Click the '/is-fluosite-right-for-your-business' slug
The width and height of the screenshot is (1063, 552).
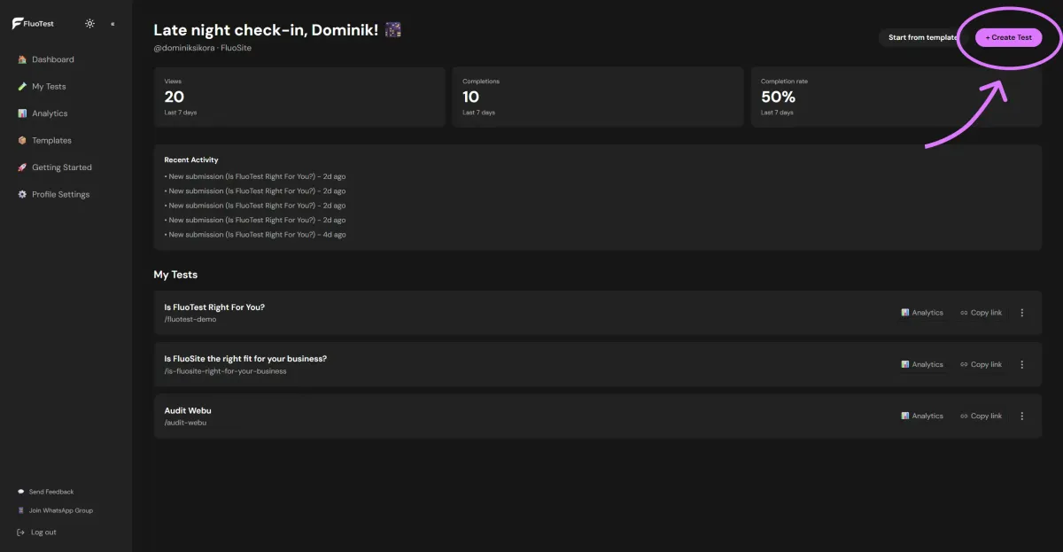226,371
